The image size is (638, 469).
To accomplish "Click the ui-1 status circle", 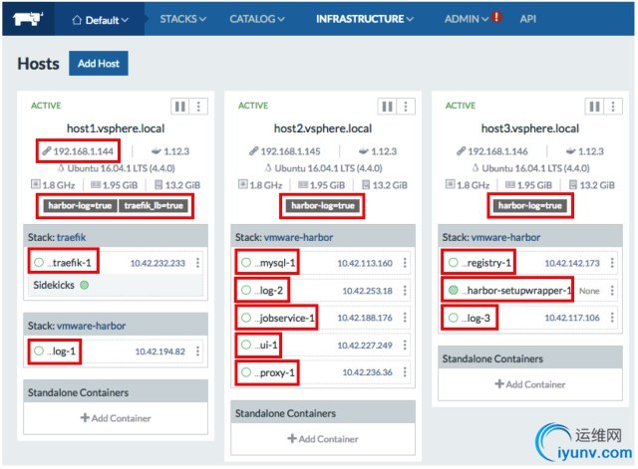I will click(x=246, y=345).
